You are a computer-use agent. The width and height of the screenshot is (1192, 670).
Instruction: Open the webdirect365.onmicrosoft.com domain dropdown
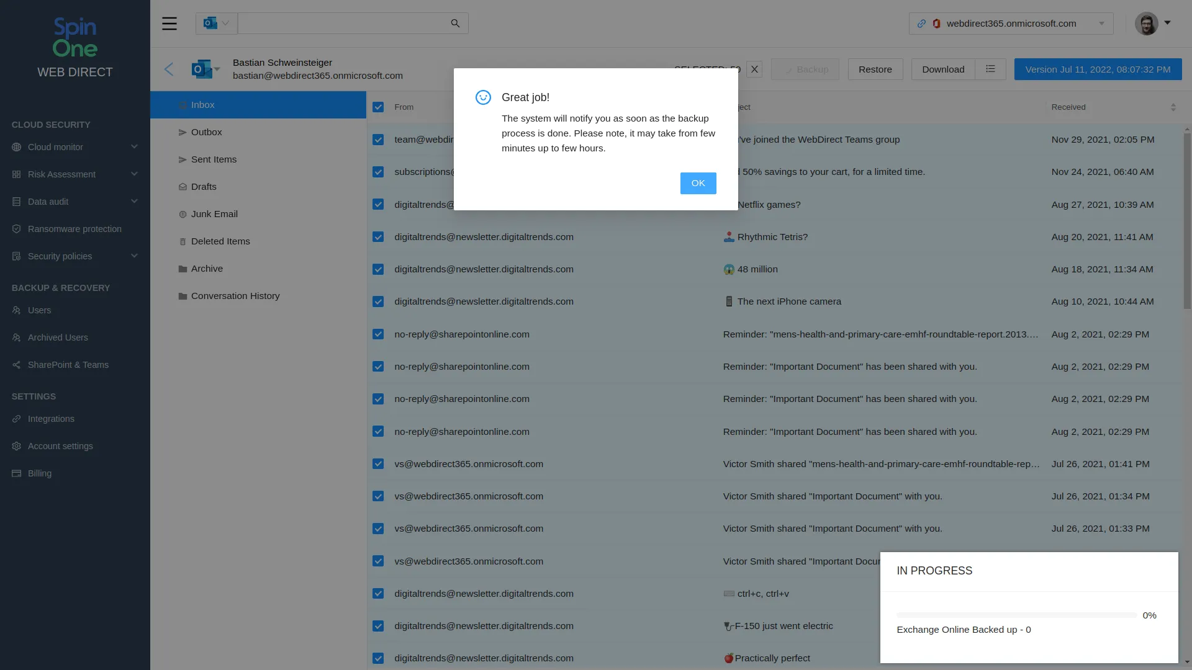pyautogui.click(x=1011, y=24)
